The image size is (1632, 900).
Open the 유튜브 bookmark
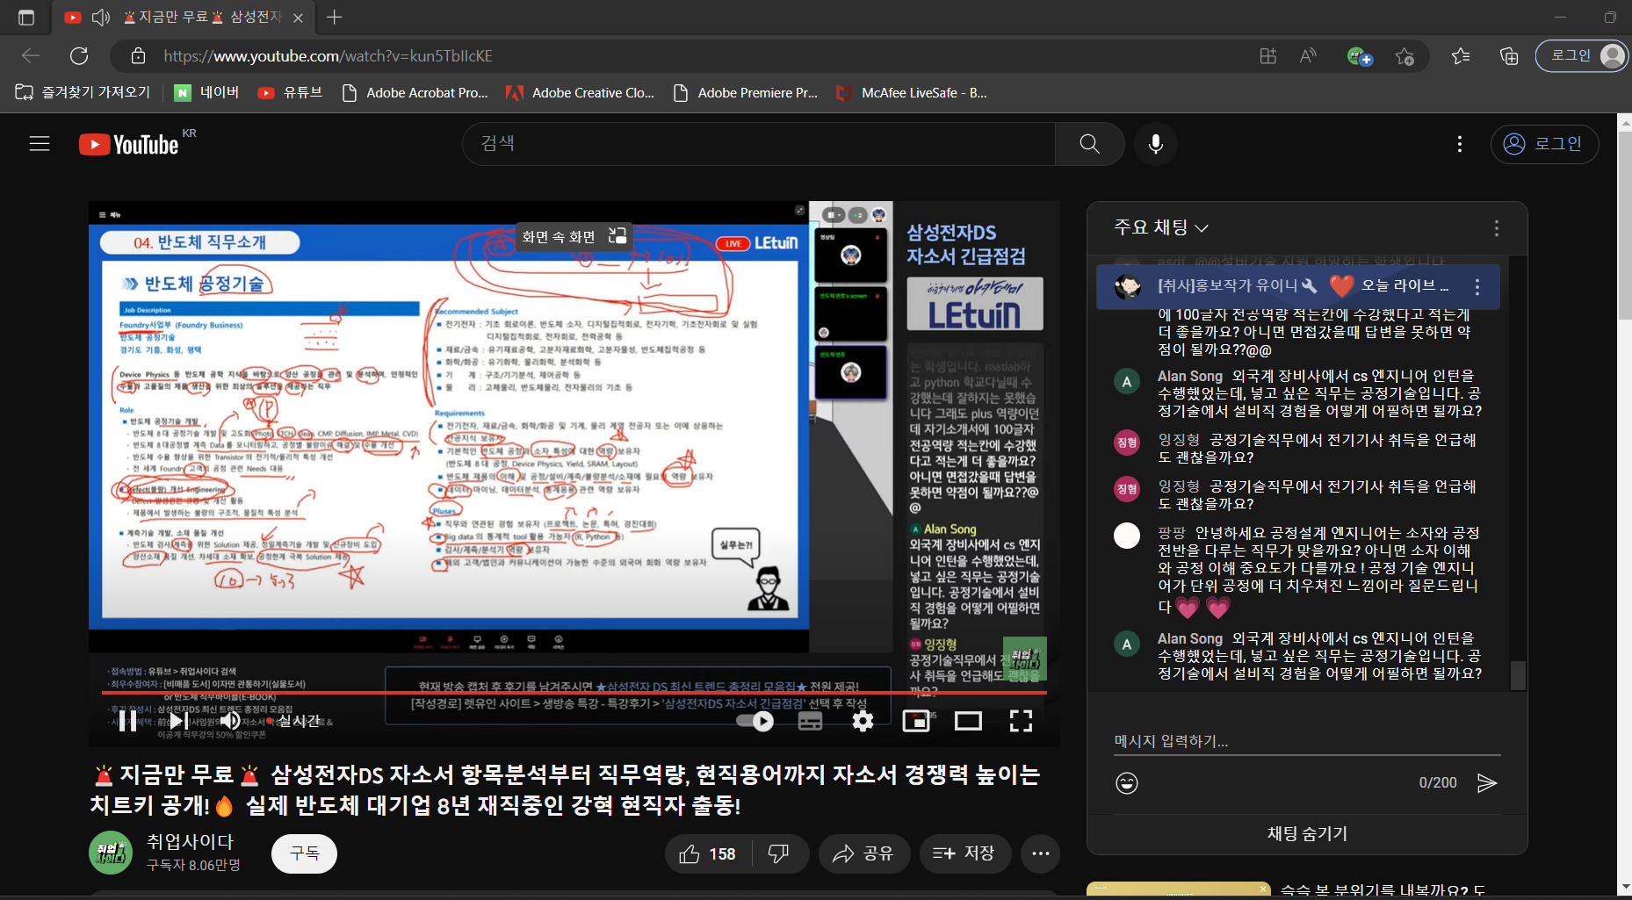coord(291,92)
